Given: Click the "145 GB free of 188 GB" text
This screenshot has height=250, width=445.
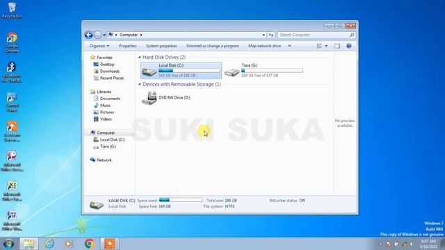Looking at the screenshot, I should pos(177,76).
